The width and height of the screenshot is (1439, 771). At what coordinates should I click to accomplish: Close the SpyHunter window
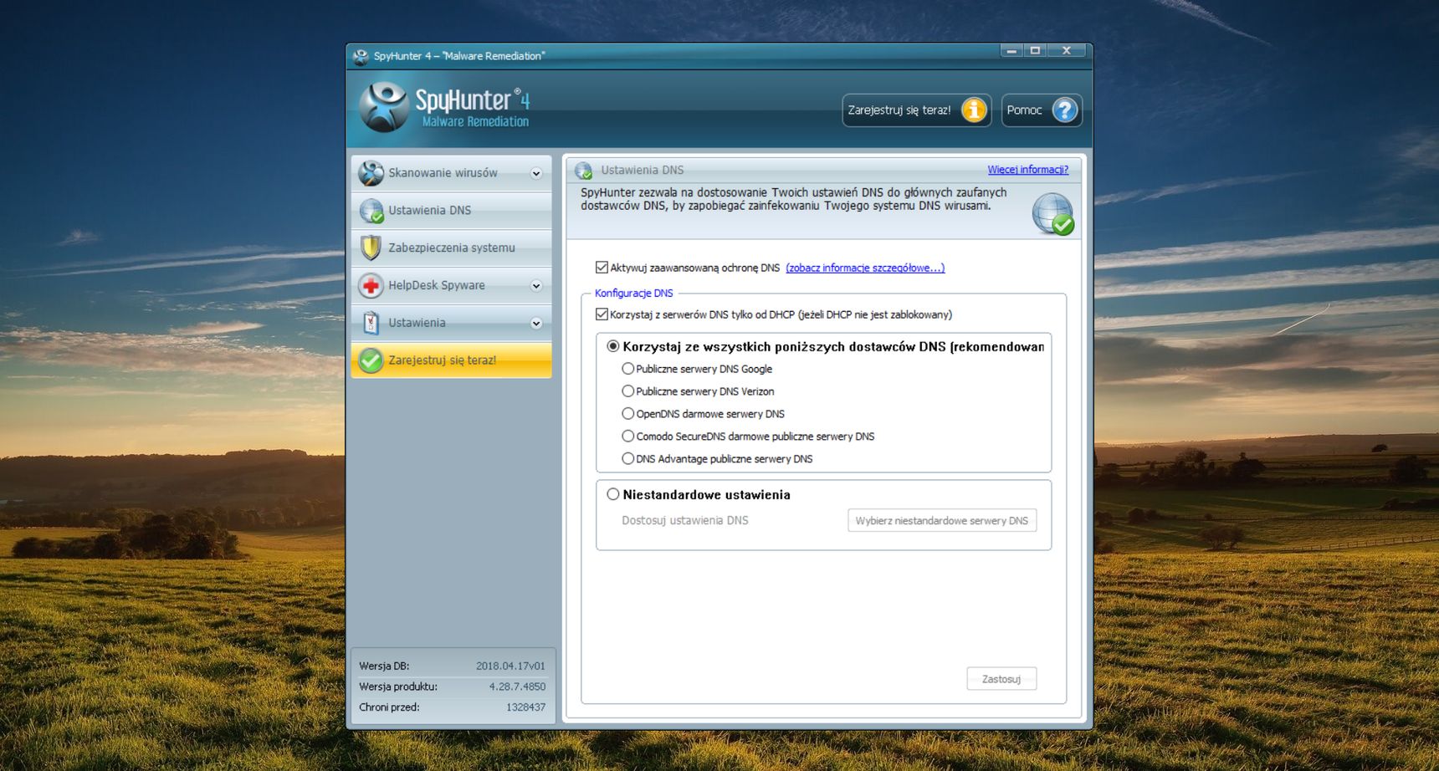tap(1067, 51)
